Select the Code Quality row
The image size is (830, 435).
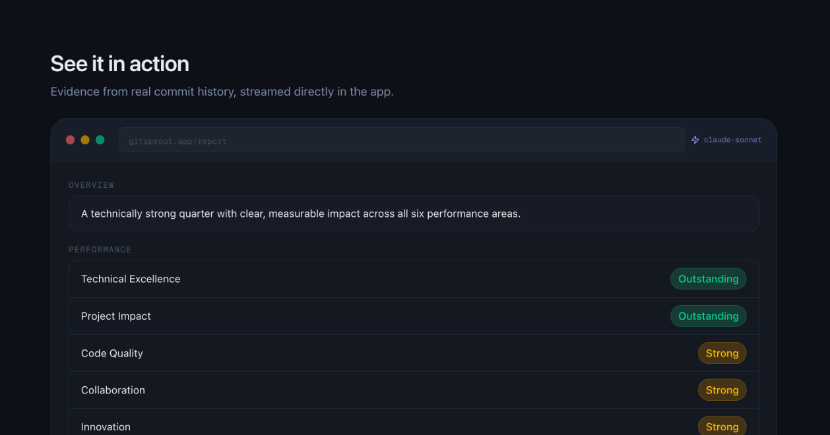pos(414,353)
